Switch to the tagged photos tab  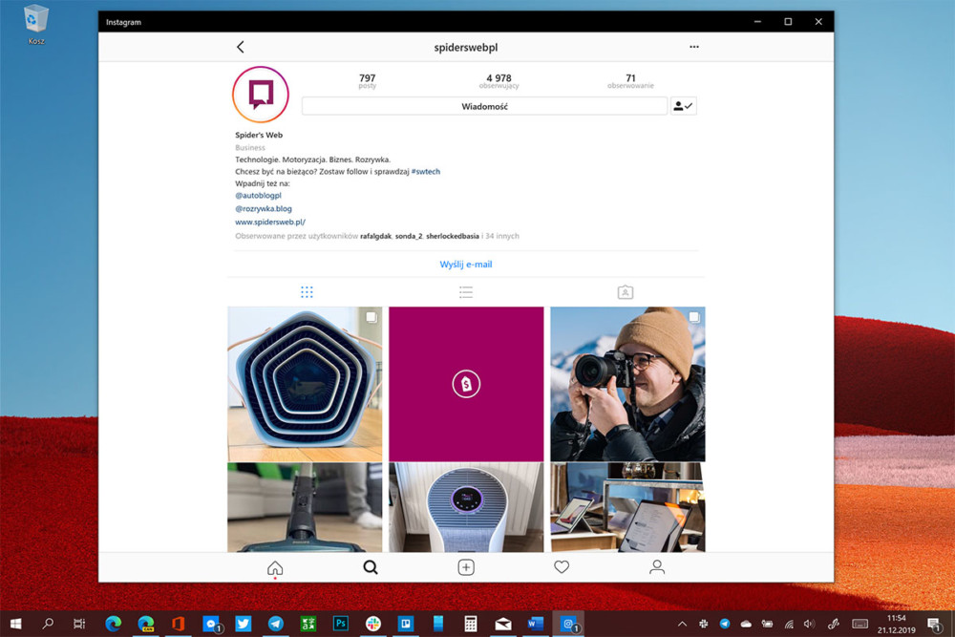(x=626, y=292)
